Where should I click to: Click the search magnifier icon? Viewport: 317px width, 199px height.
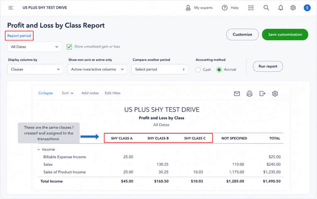pos(266,7)
